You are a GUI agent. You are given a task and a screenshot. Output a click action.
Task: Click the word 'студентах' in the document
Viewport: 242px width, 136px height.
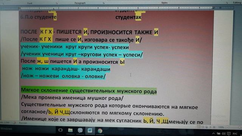(128, 17)
